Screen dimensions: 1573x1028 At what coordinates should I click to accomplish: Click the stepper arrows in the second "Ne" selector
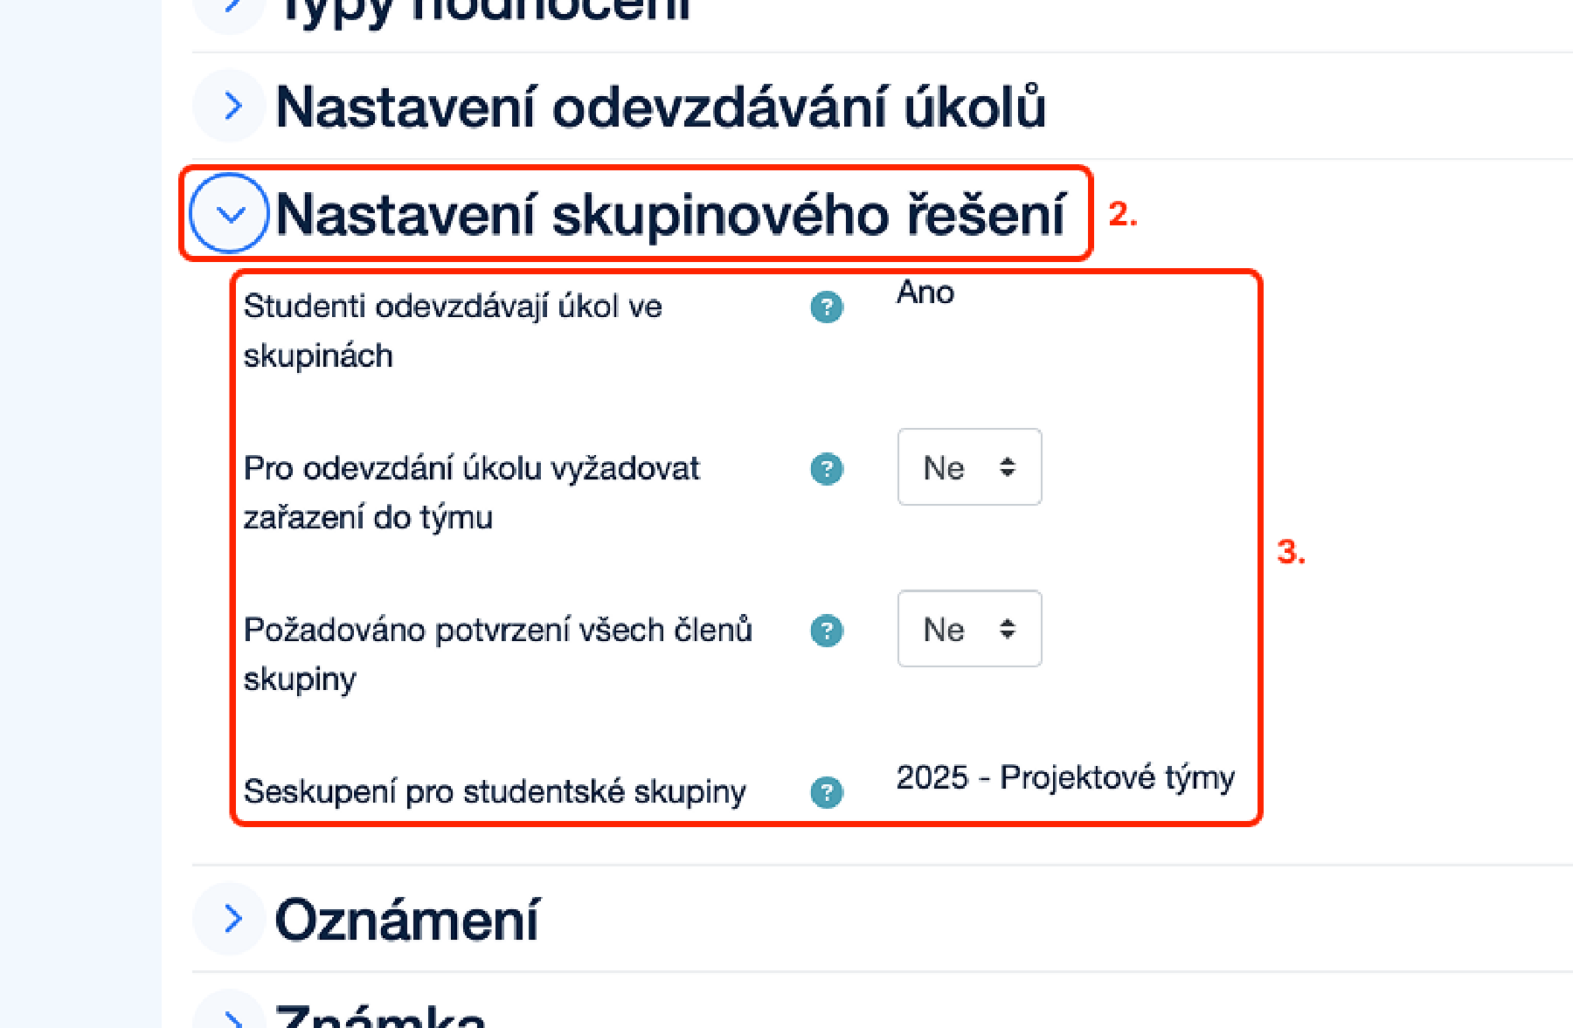[x=1007, y=630]
